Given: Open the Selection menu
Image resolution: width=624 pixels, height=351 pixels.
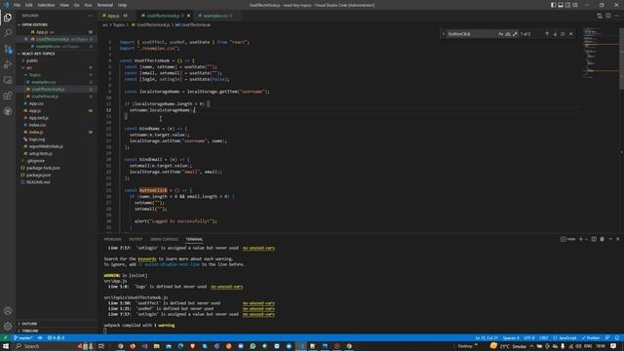Looking at the screenshot, I should coord(46,5).
